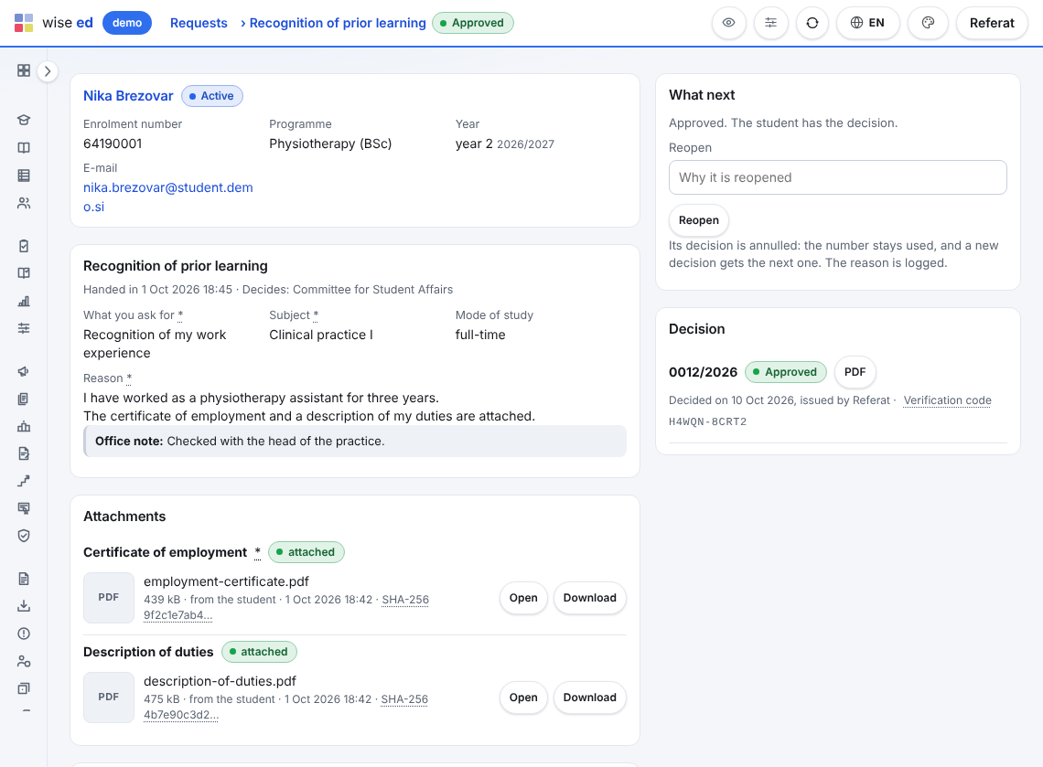The width and height of the screenshot is (1043, 767).
Task: Click the enrolment number 64190001
Action: (113, 144)
